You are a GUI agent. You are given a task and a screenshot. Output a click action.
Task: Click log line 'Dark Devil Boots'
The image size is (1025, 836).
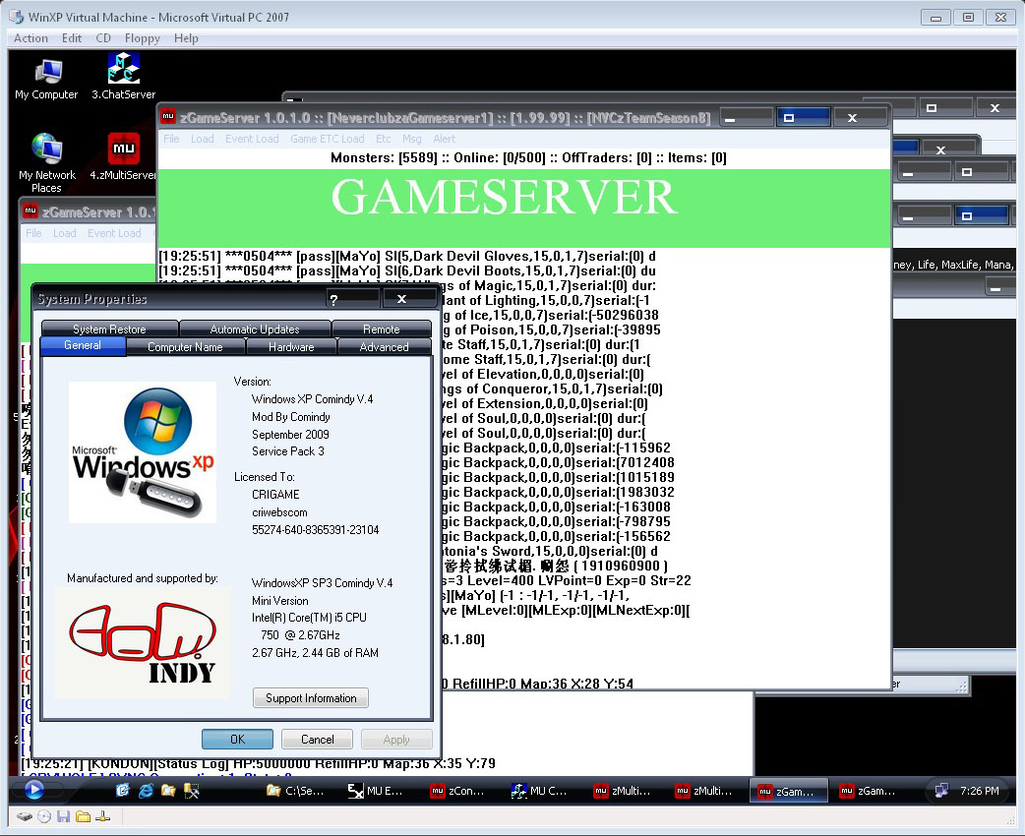pos(407,270)
